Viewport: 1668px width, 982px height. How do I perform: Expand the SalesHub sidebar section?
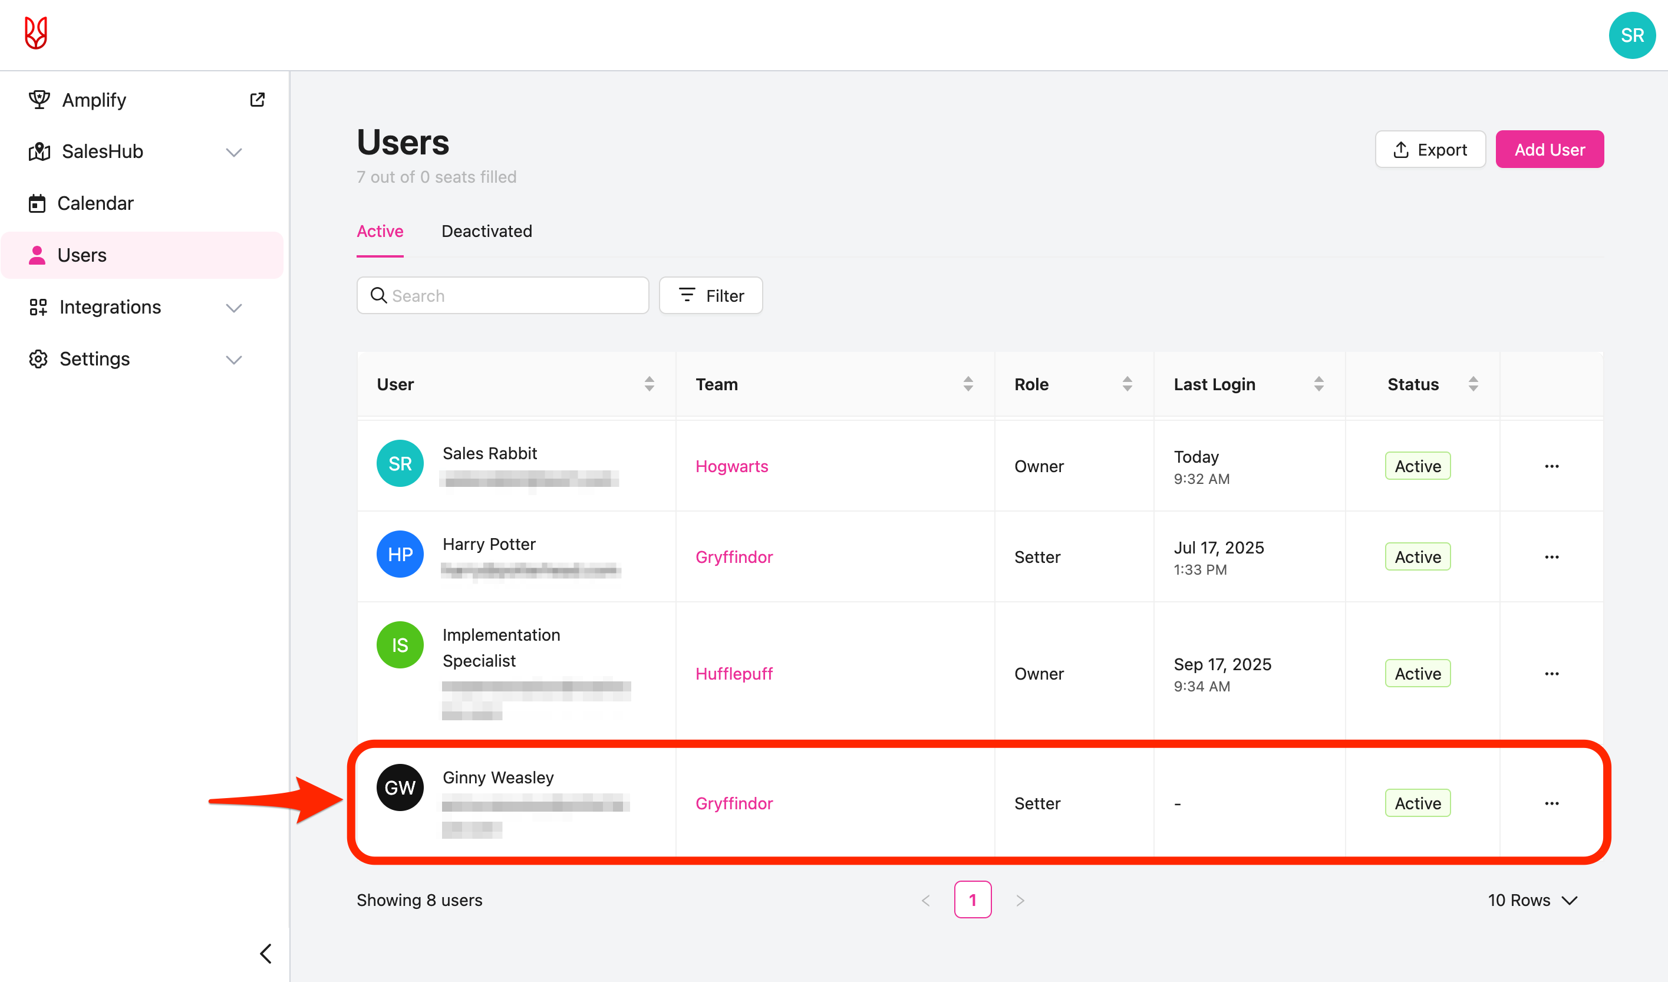coord(233,152)
